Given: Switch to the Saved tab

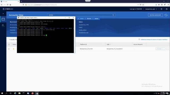Looking at the screenshot, I should coord(96,18).
